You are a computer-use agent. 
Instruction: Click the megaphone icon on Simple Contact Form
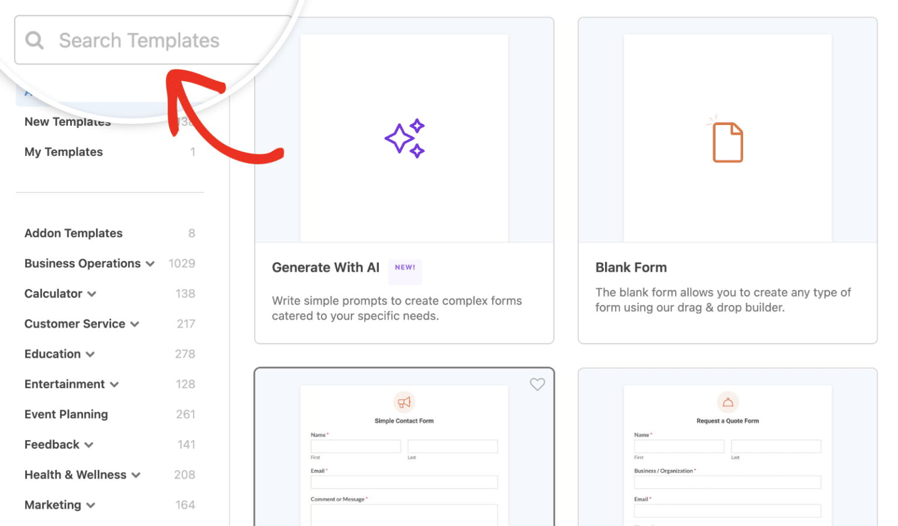pos(404,402)
